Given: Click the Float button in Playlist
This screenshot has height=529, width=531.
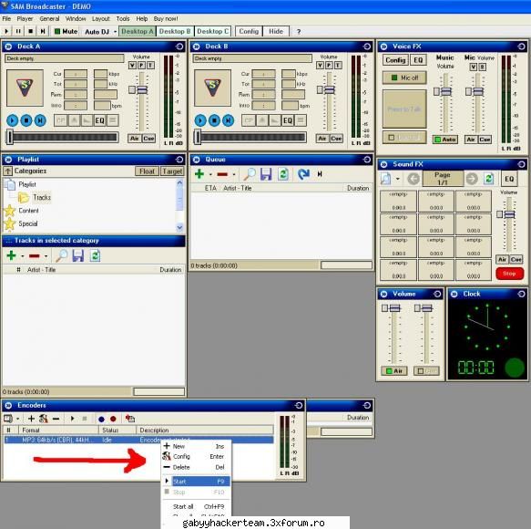Looking at the screenshot, I should (147, 171).
